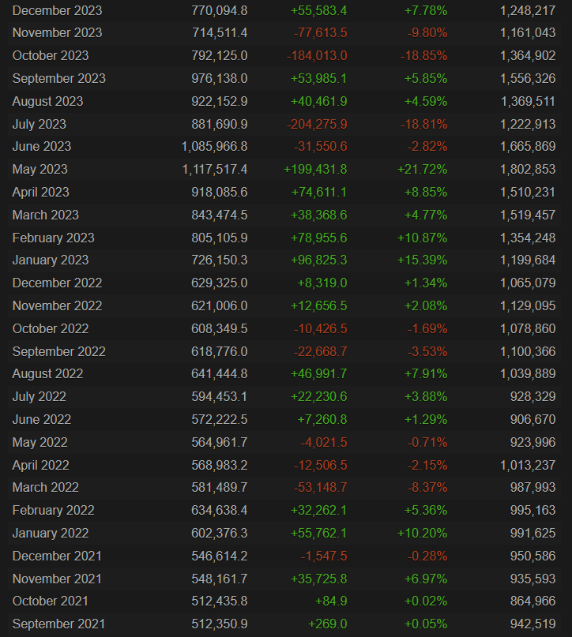Click percent change -0.71%
Screen dimensions: 572x637
427,441
